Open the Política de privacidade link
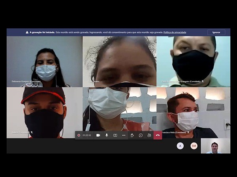237x177 pixels. click(x=175, y=32)
